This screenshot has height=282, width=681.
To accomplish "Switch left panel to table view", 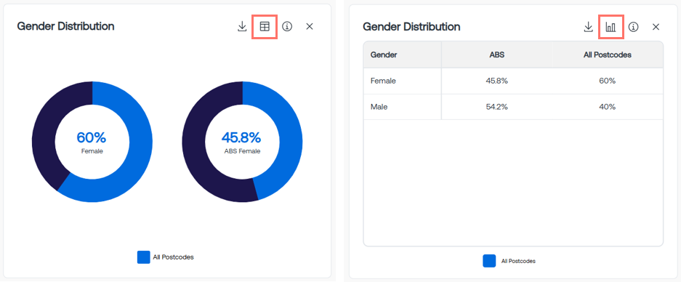I will [x=265, y=26].
